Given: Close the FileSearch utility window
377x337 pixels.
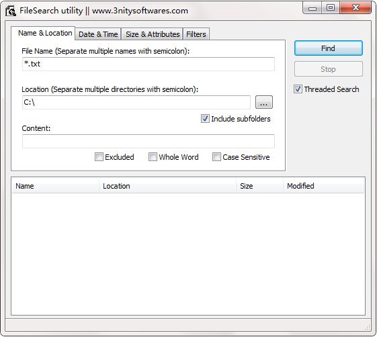Looking at the screenshot, I should [355, 8].
